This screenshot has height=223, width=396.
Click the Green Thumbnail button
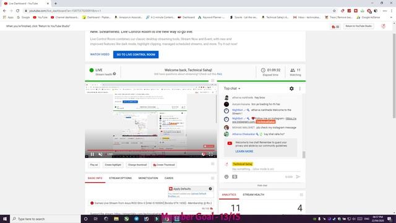click(164, 165)
